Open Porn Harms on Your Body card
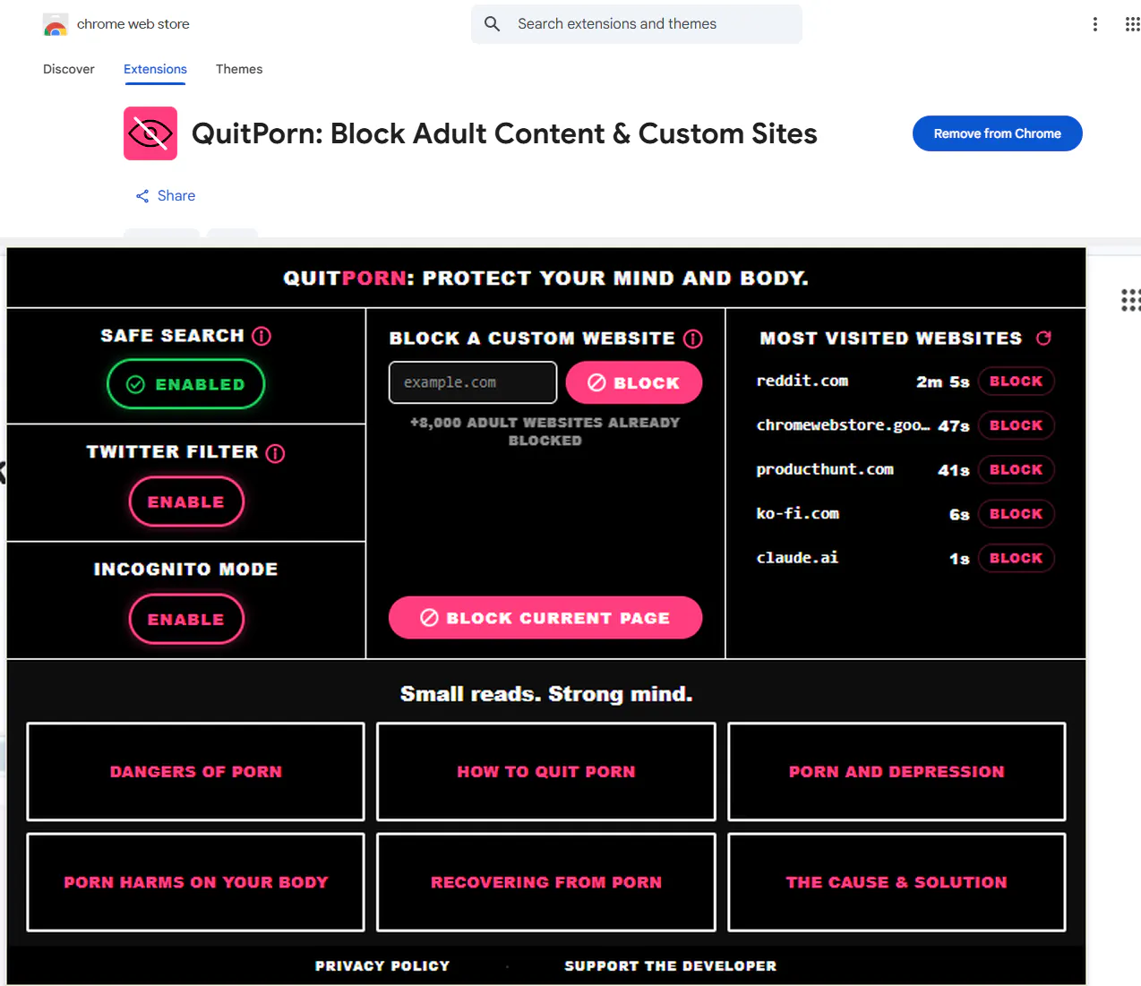The width and height of the screenshot is (1141, 986). point(196,882)
